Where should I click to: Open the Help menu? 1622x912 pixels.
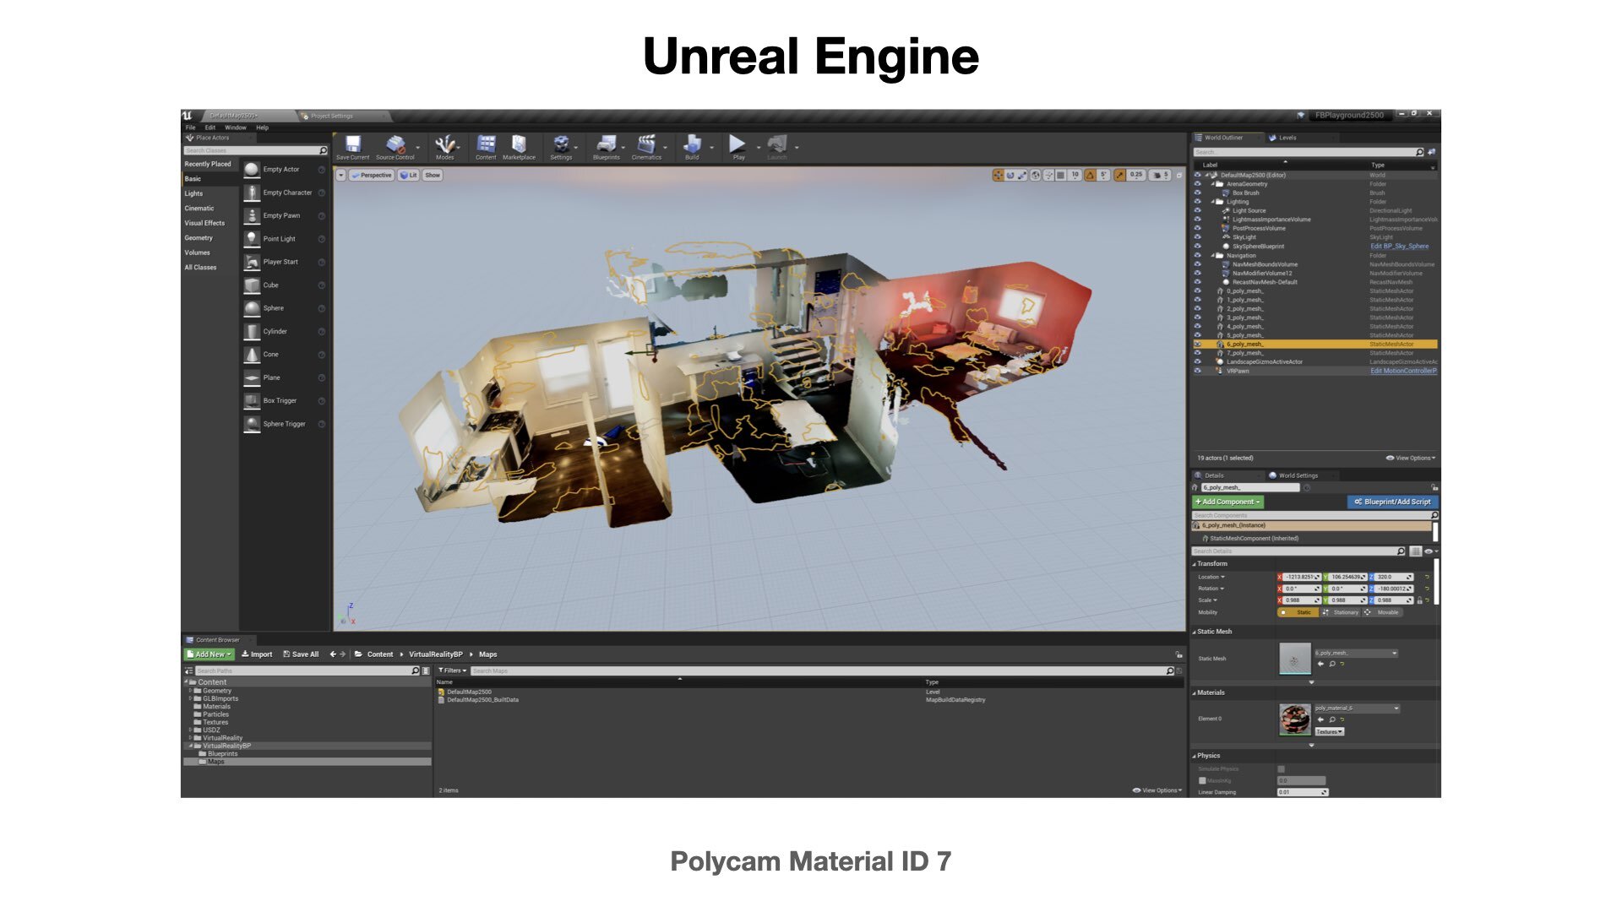[263, 128]
